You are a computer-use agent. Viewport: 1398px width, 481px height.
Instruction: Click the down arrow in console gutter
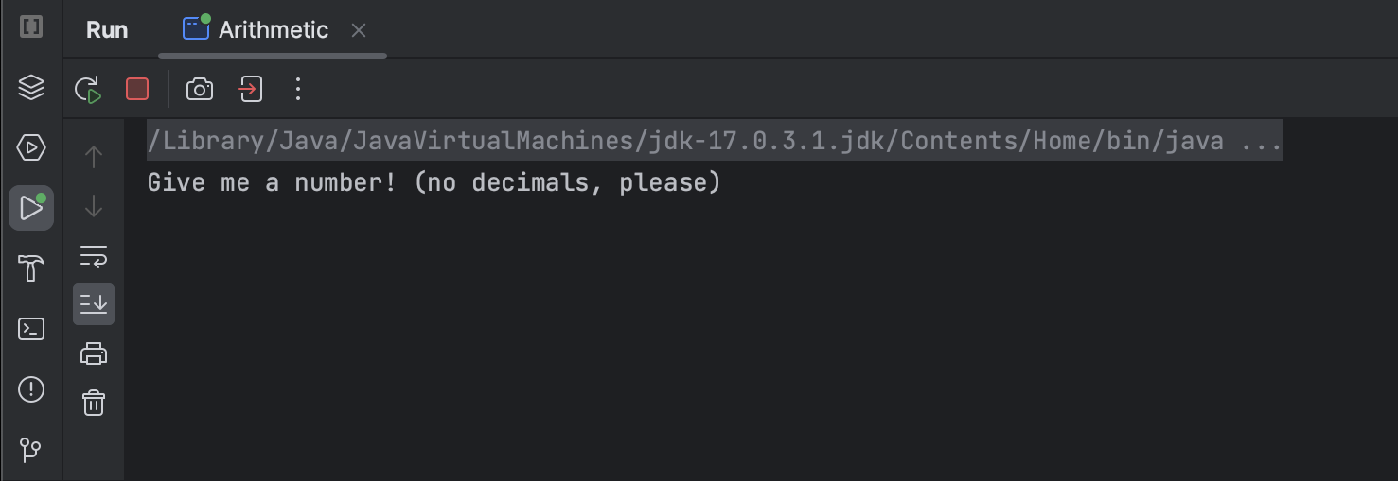pyautogui.click(x=94, y=206)
